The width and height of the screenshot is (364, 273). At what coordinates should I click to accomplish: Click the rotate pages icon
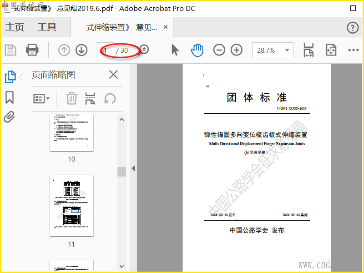pyautogui.click(x=110, y=98)
